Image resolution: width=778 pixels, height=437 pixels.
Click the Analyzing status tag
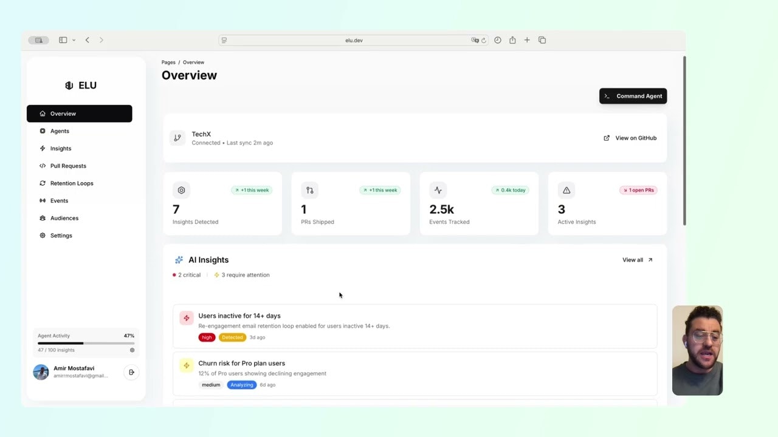242,385
